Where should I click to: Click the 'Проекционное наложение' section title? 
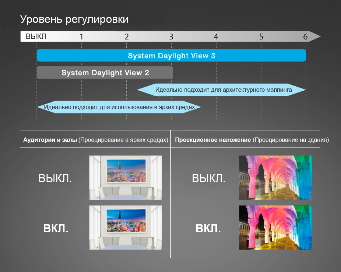tap(213, 140)
